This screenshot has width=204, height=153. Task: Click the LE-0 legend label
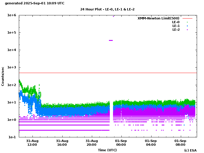[176, 22]
